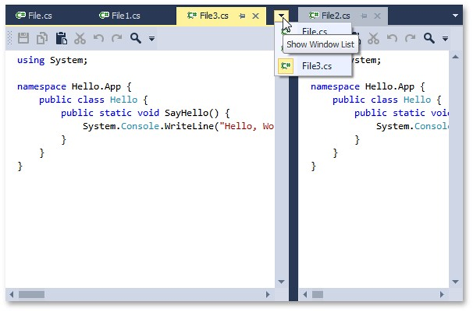Screen dimensions: 473x312
Task: Undo using the left editor toolbar arrow
Action: (x=98, y=39)
